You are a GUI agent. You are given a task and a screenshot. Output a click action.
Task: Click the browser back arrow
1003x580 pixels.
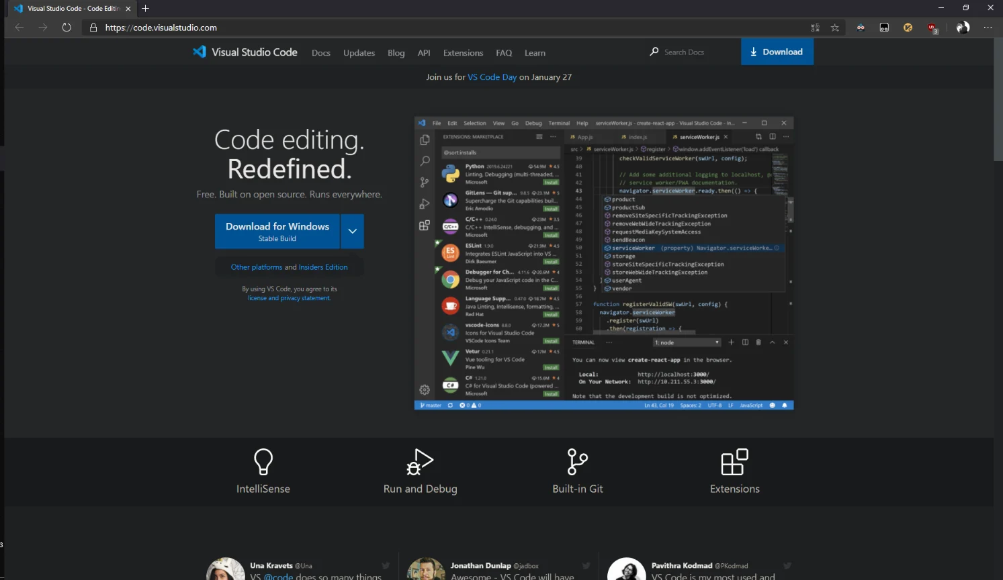coord(19,28)
